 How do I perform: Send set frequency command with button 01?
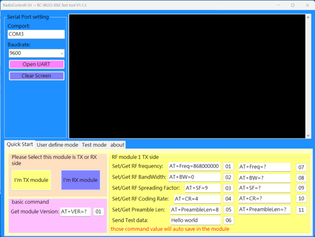pyautogui.click(x=228, y=166)
